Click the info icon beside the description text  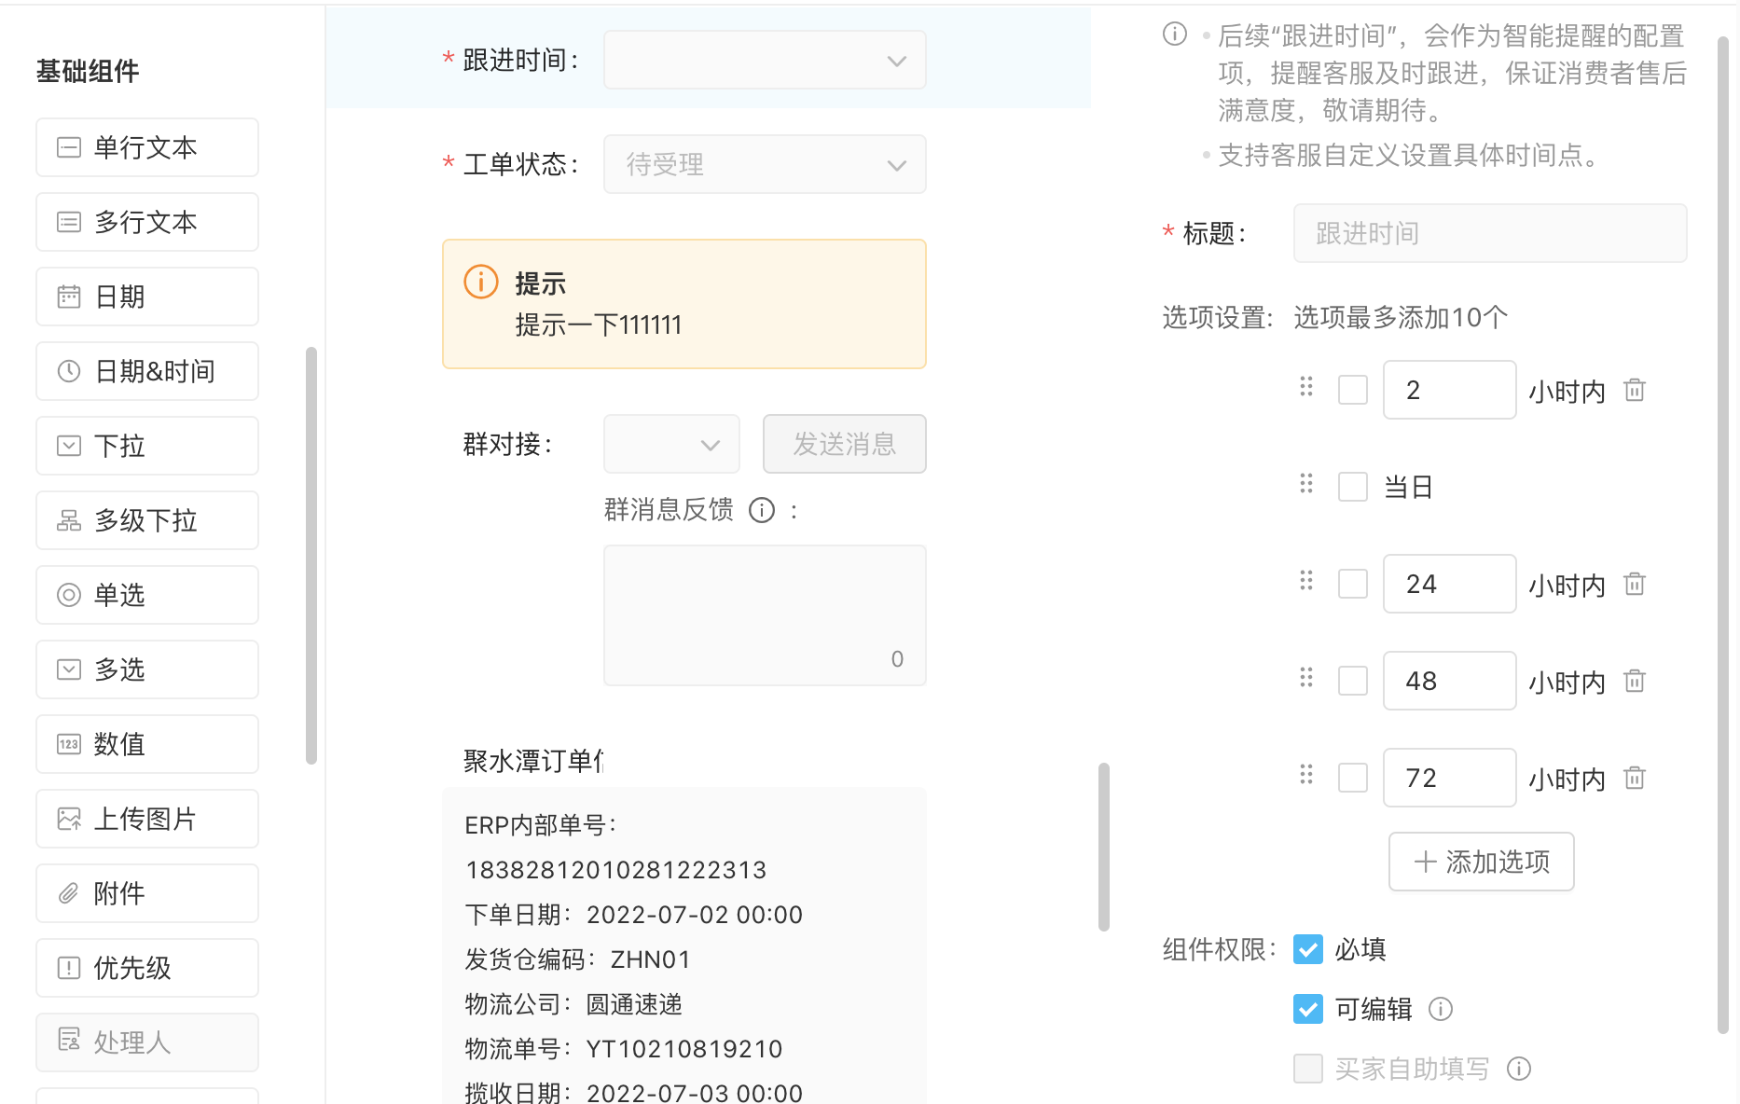[1175, 34]
